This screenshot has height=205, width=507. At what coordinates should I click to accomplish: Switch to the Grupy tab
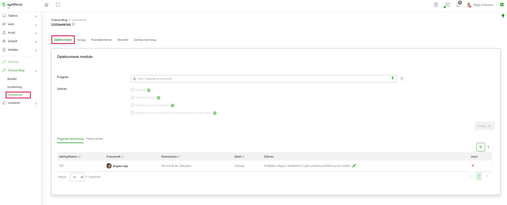81,40
